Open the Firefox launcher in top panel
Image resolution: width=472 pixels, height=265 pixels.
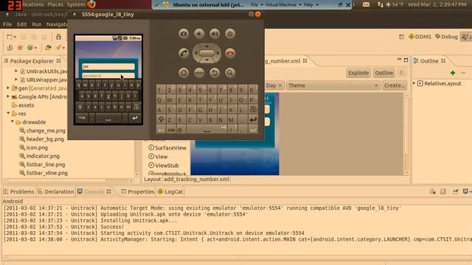91,4
